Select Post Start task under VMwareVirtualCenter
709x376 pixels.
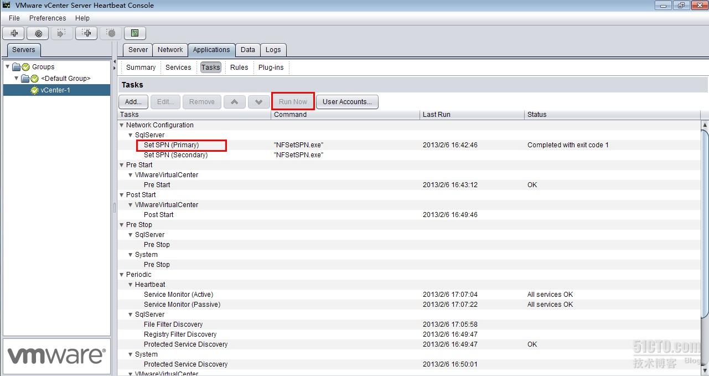pyautogui.click(x=159, y=215)
